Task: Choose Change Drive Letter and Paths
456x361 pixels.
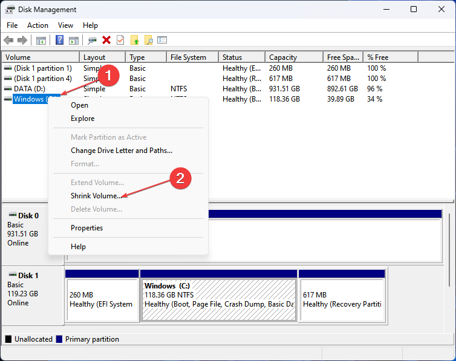Action: (122, 151)
